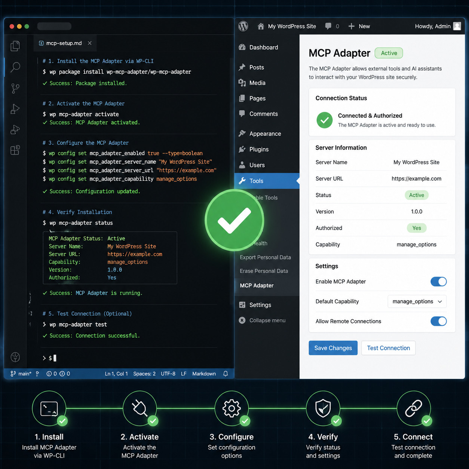
Task: Open the Explorer files icon in editor
Action: [15, 46]
